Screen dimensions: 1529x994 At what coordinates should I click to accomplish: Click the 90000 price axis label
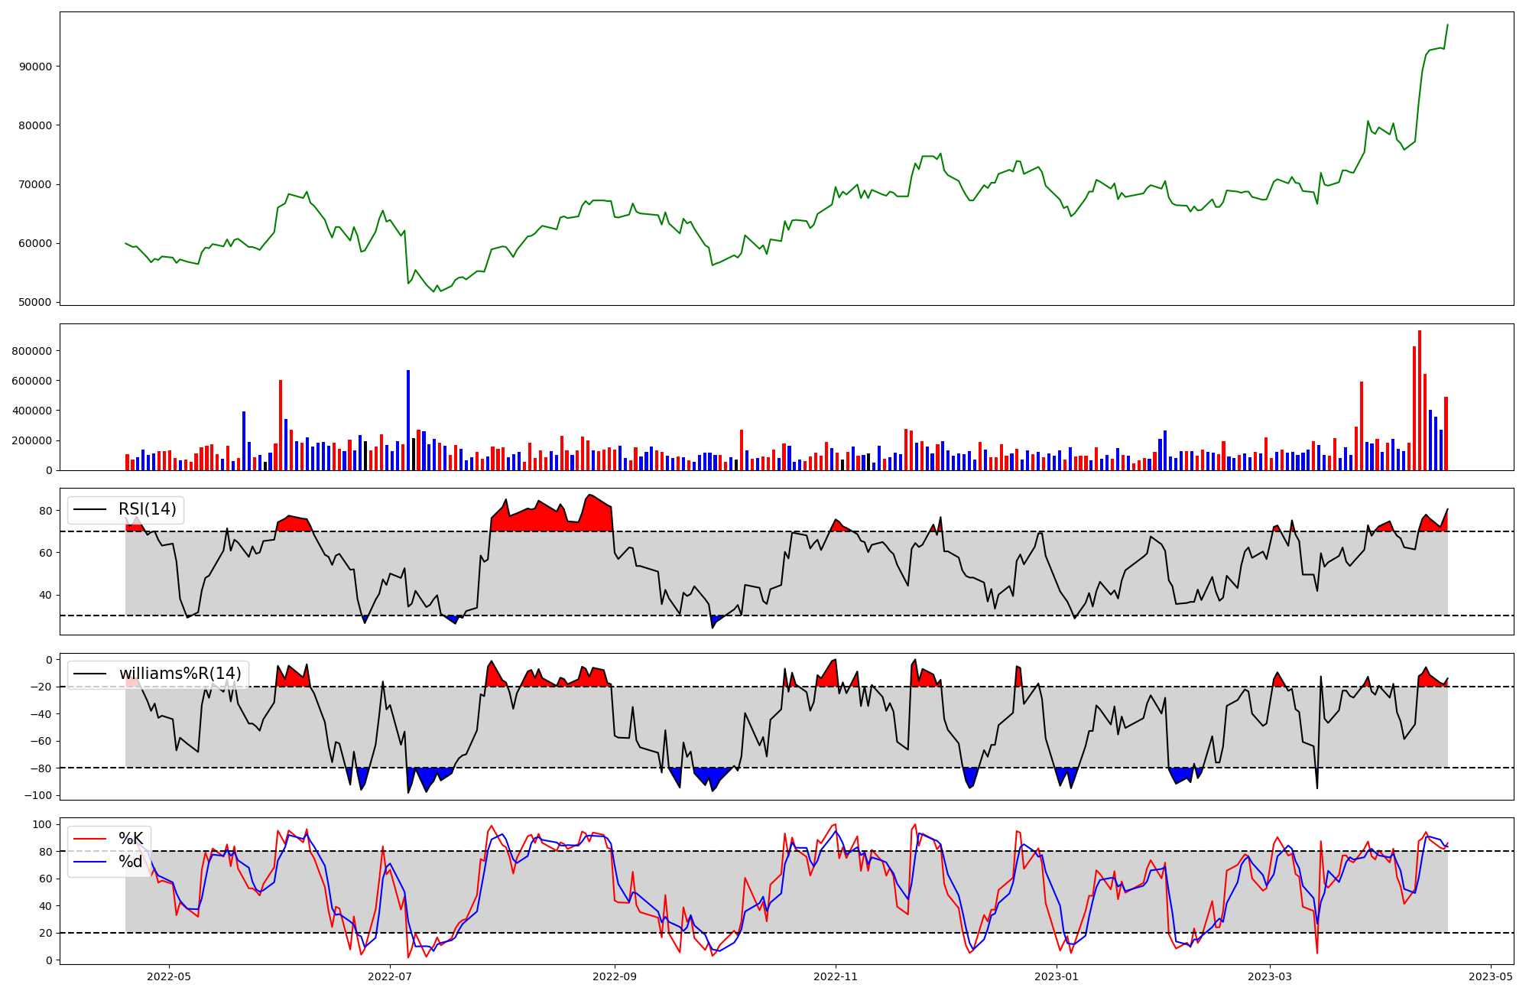(35, 67)
